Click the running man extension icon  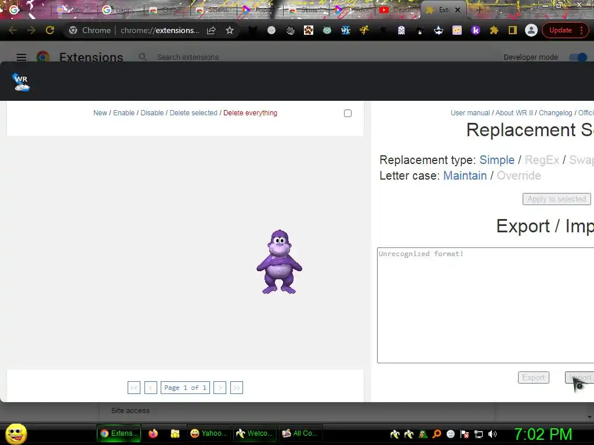[364, 30]
